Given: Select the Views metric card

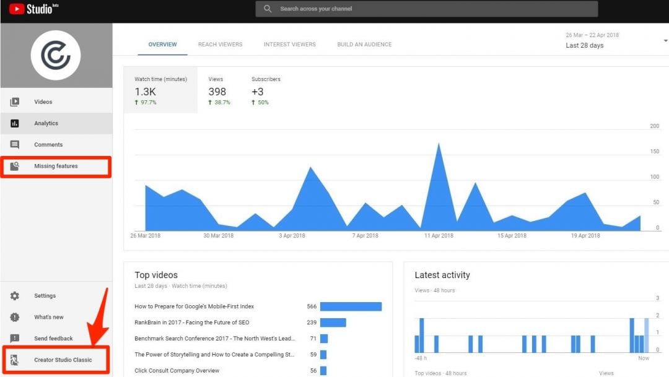Looking at the screenshot, I should coord(219,90).
